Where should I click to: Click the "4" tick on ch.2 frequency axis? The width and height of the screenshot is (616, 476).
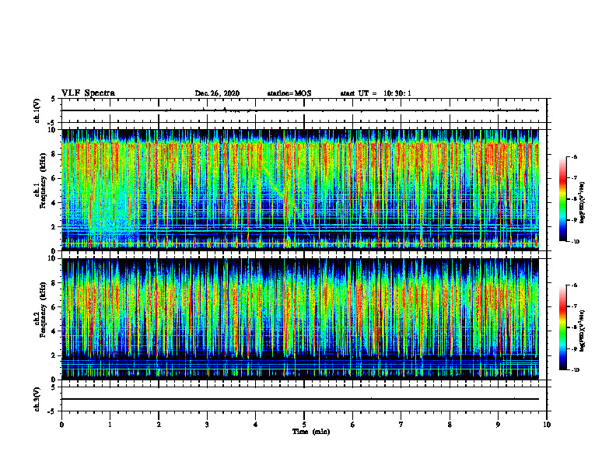[x=54, y=331]
